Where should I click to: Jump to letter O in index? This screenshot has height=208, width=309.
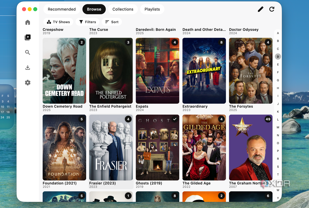pyautogui.click(x=278, y=143)
